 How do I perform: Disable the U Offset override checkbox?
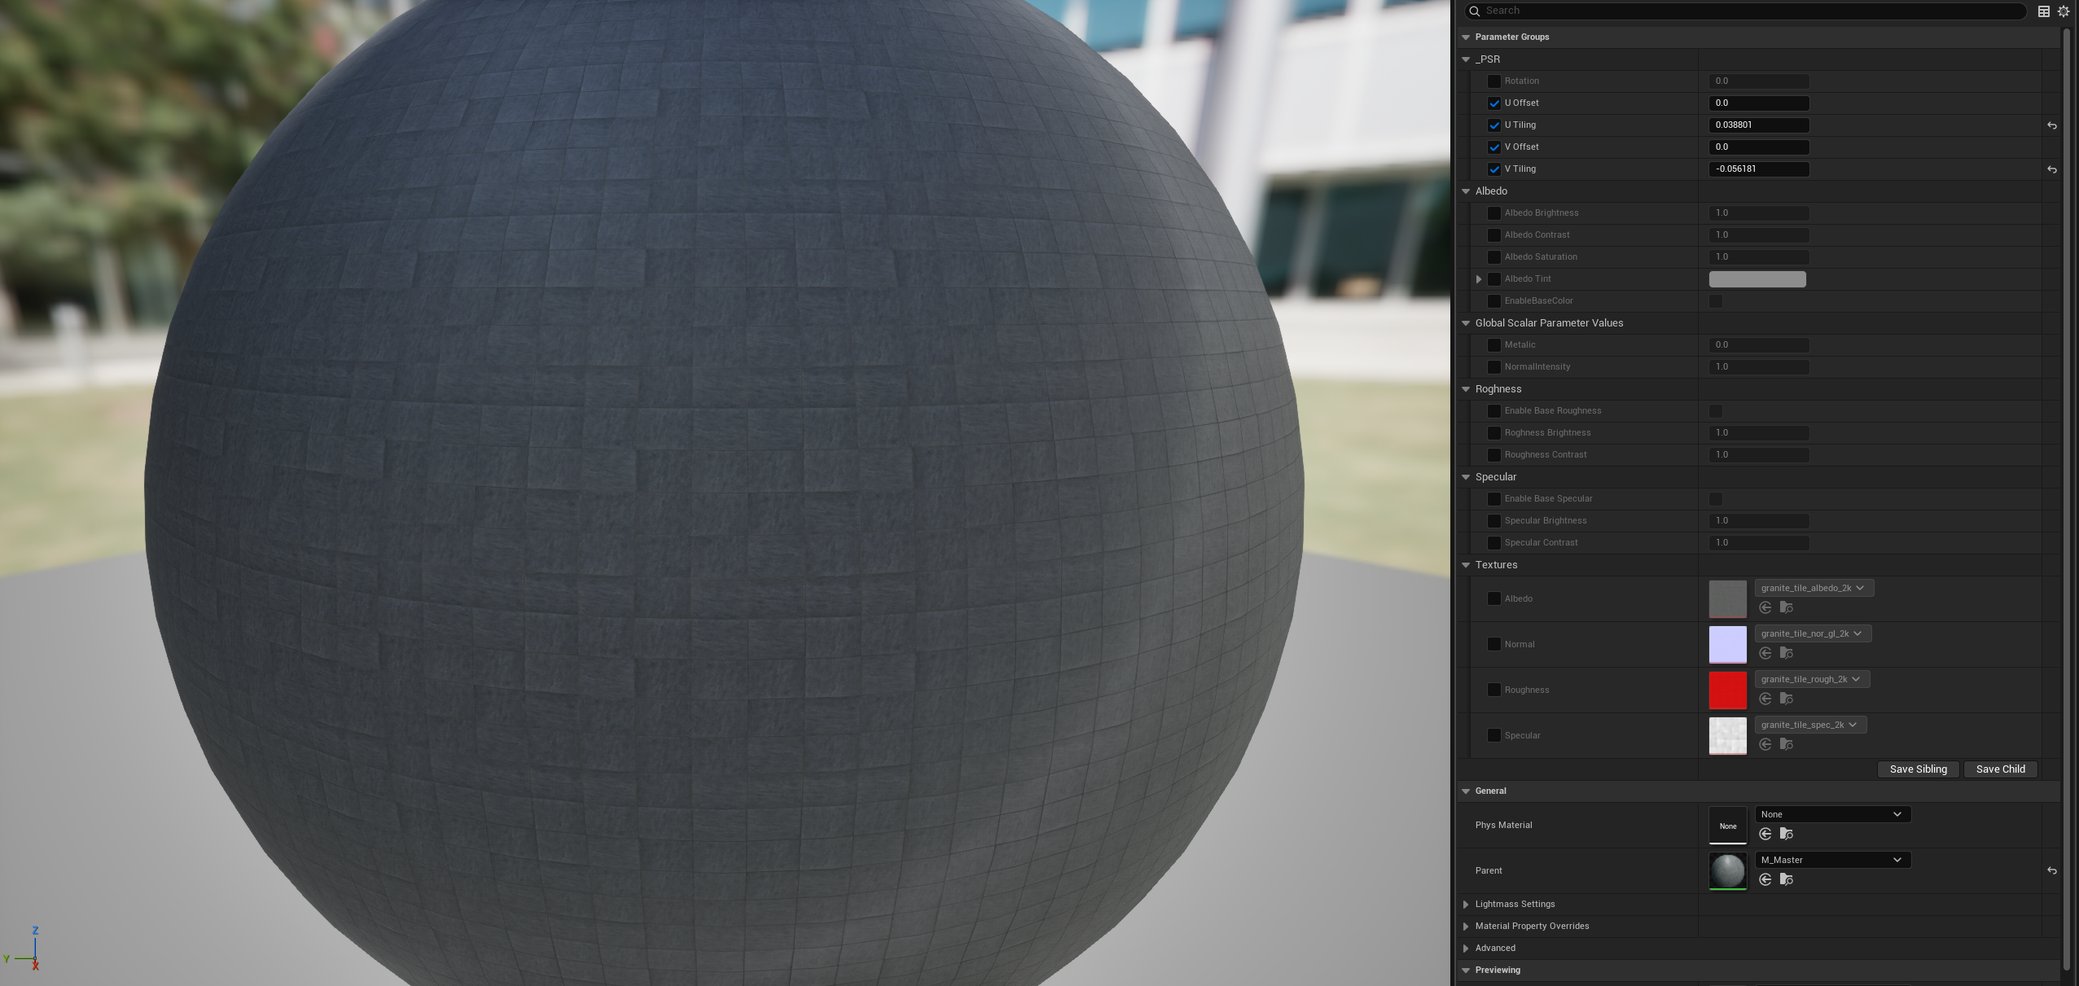pyautogui.click(x=1493, y=103)
